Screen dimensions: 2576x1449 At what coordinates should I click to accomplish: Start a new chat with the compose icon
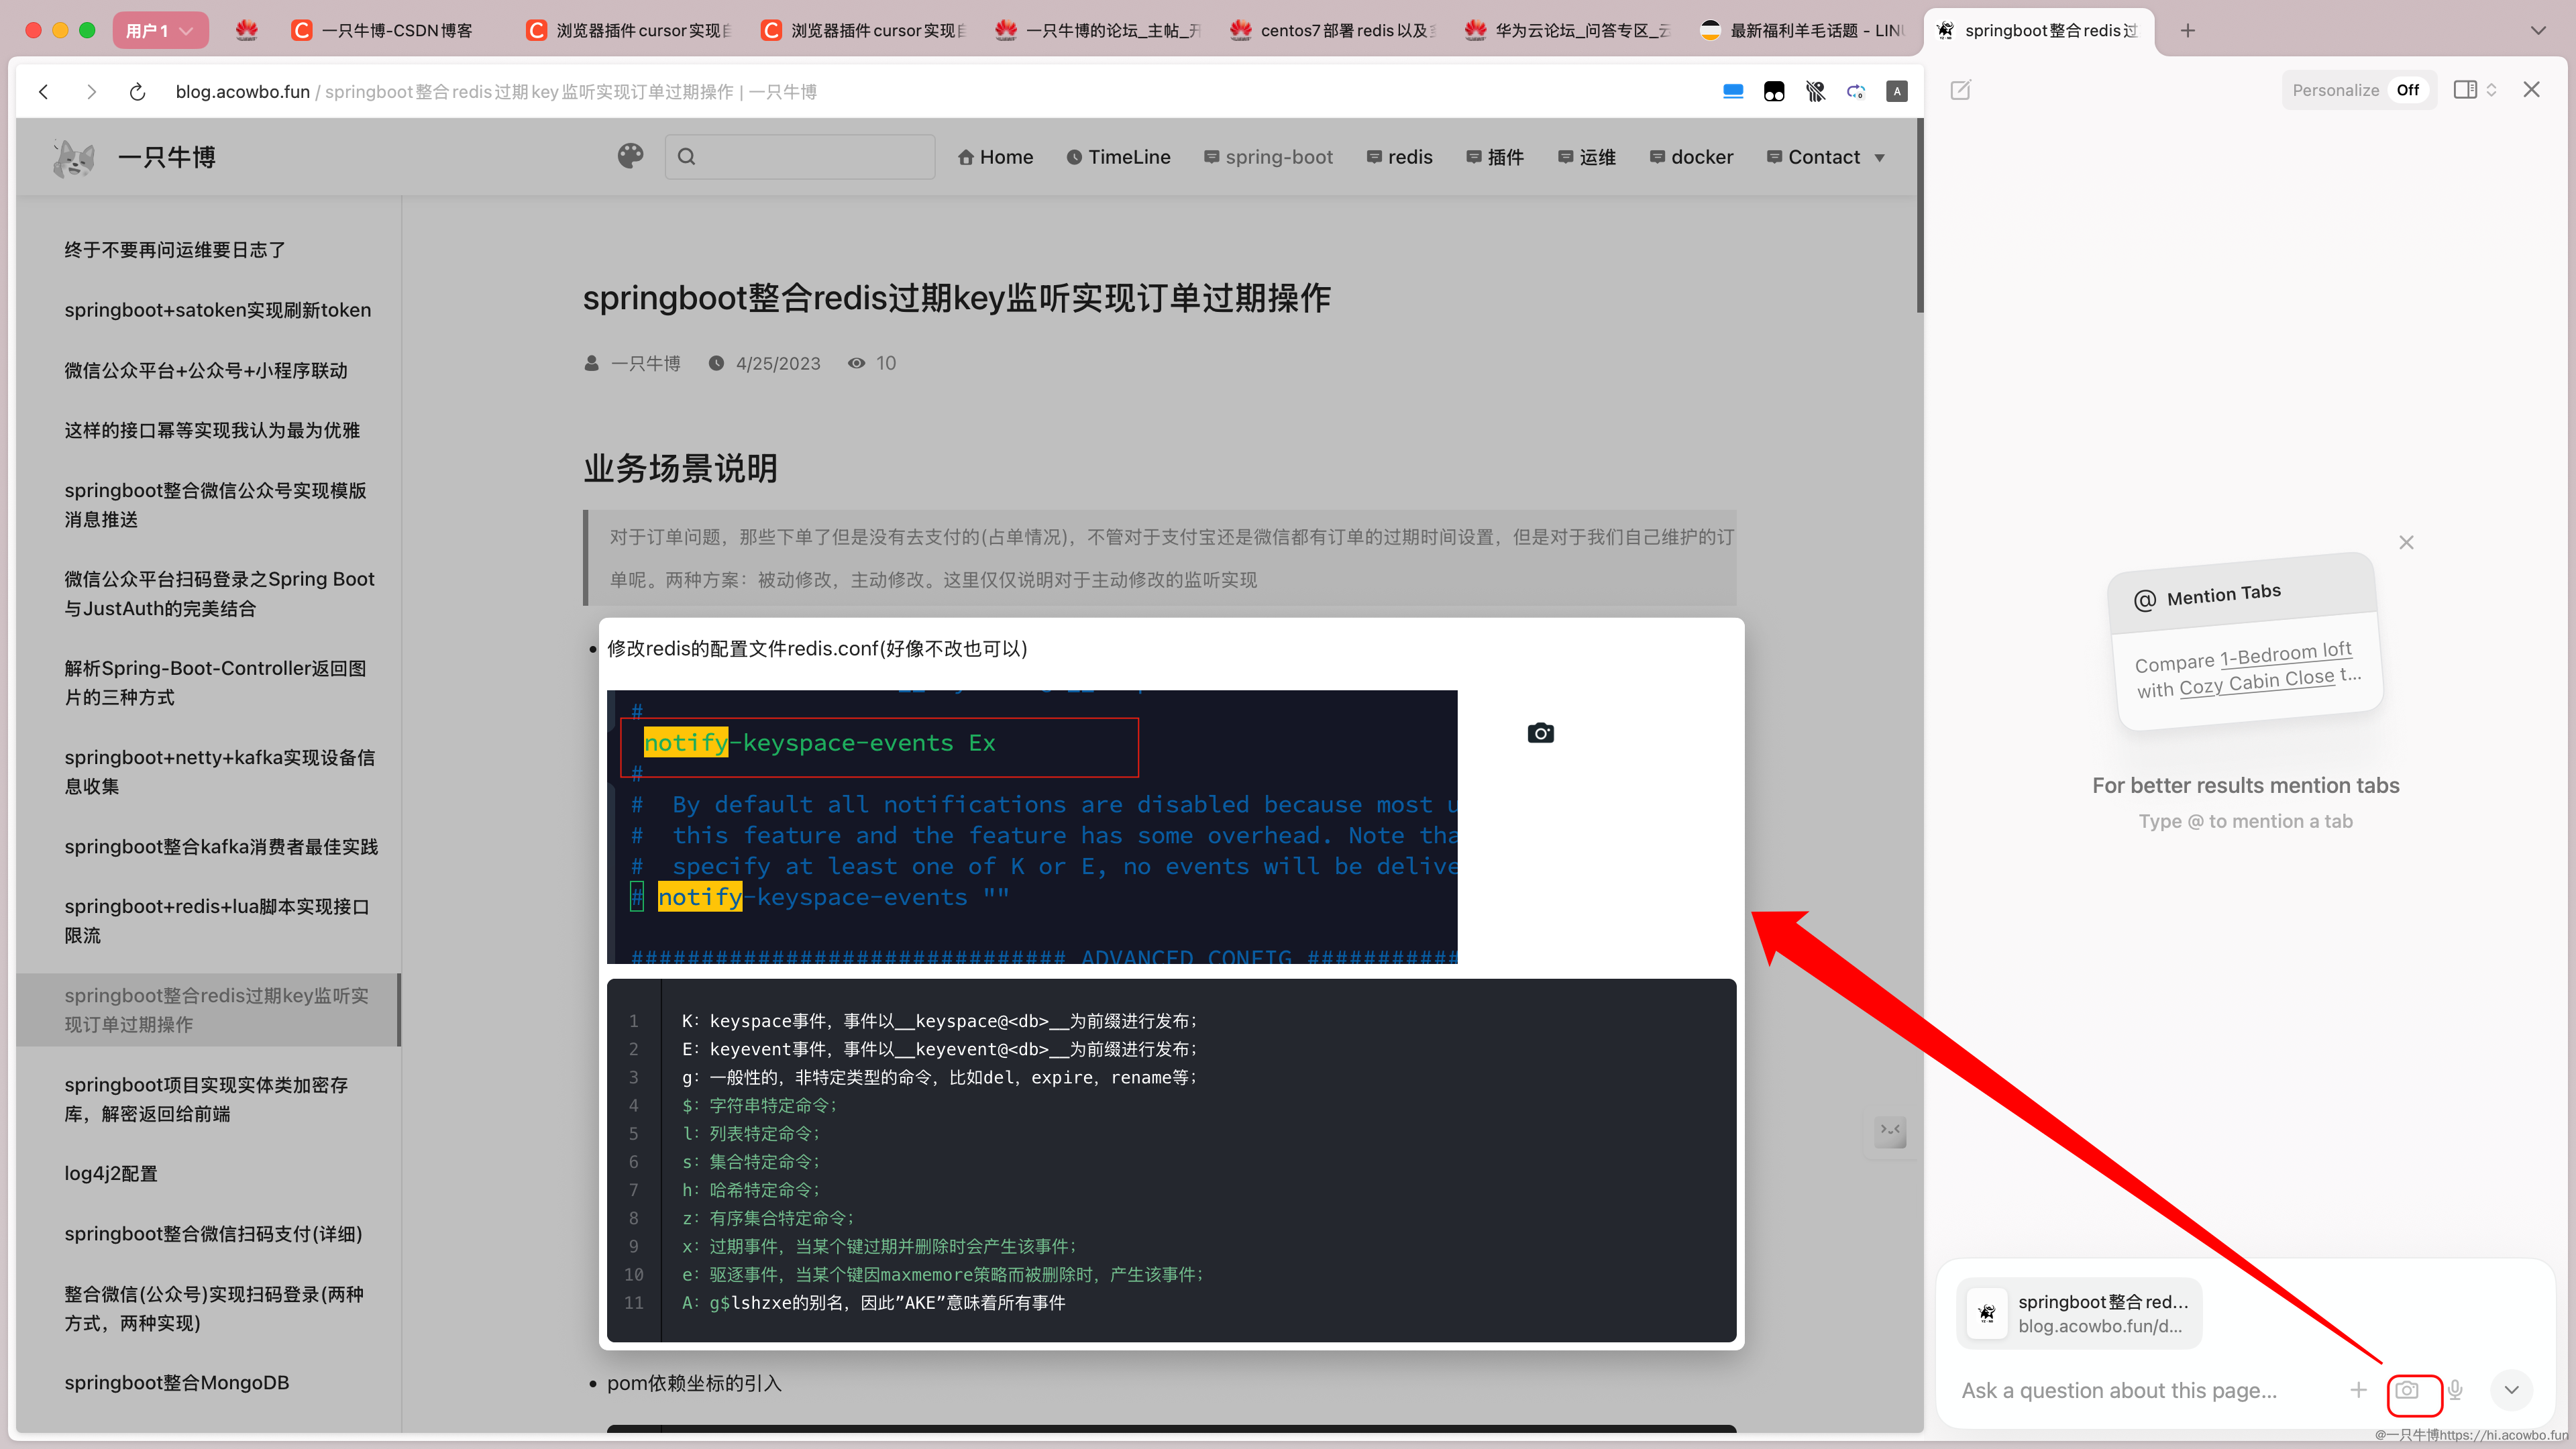pos(1961,90)
